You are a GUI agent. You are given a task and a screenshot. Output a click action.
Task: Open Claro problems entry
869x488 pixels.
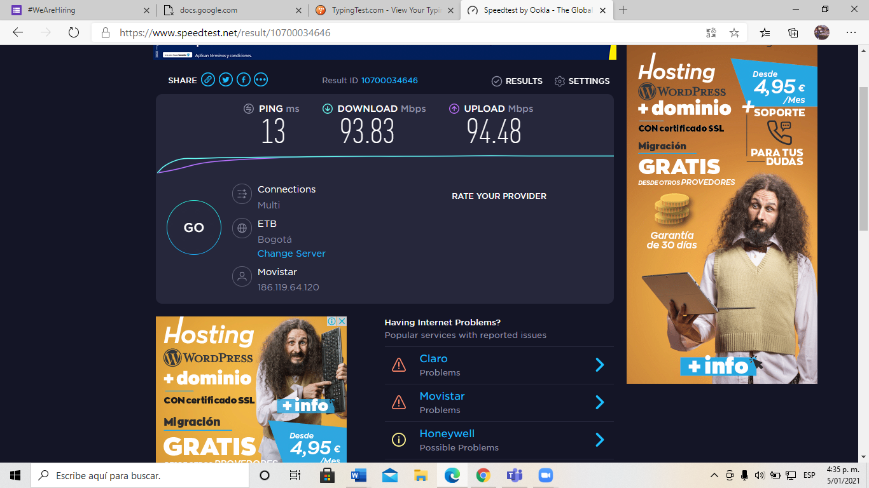click(499, 365)
